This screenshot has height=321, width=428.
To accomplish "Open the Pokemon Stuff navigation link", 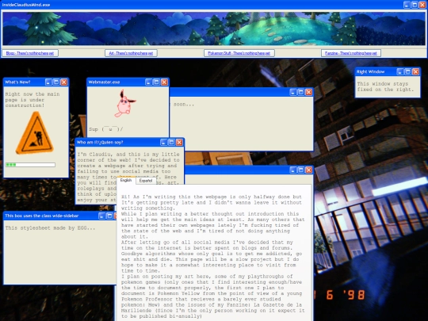I will coord(239,53).
